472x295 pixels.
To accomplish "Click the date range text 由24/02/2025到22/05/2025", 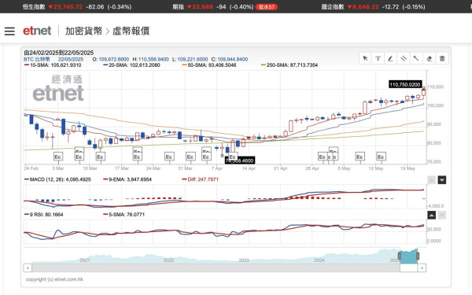I will (59, 53).
